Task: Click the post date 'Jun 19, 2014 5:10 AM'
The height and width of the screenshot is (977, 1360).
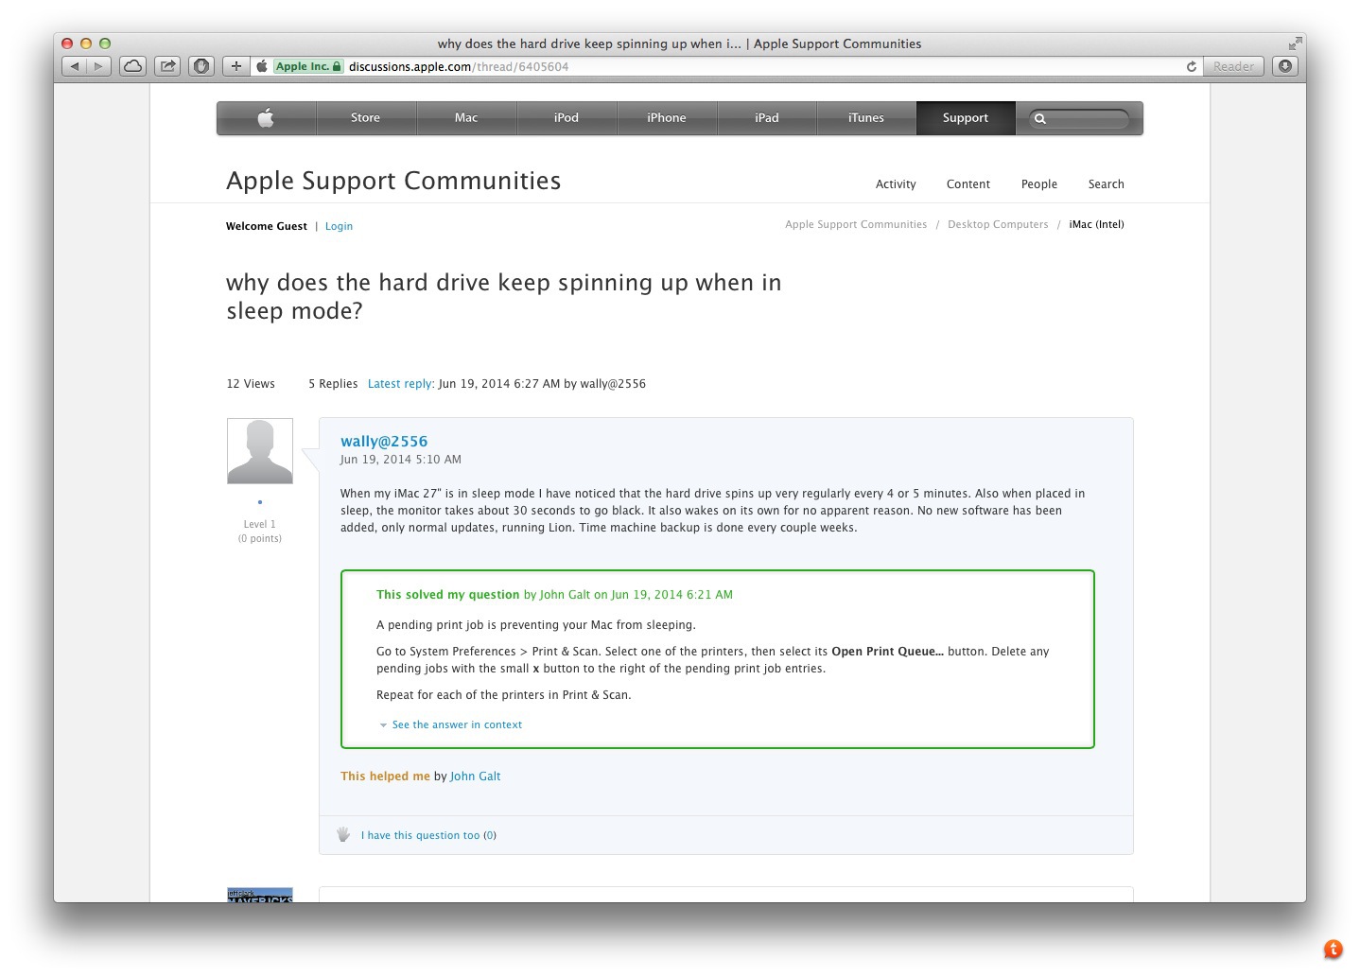Action: (x=401, y=460)
